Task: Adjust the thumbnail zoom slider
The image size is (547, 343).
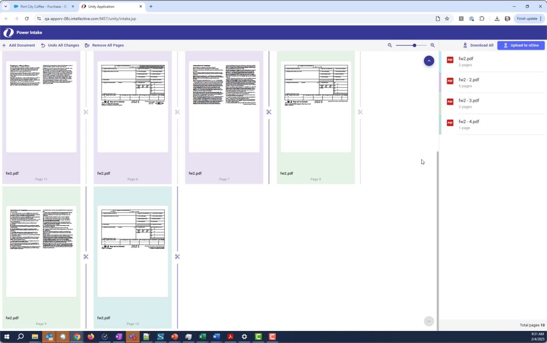Action: (414, 45)
